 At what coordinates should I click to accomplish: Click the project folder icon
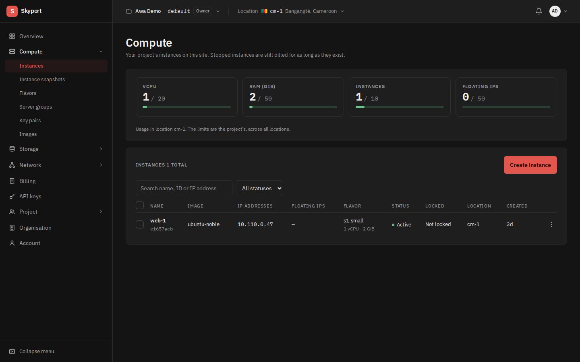(129, 11)
